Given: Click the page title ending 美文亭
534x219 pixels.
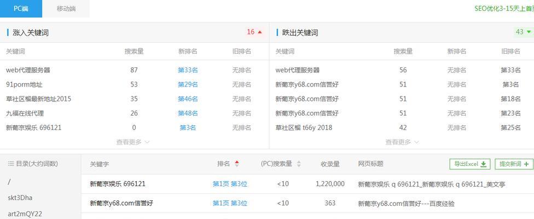Looking at the screenshot, I should (x=432, y=185).
